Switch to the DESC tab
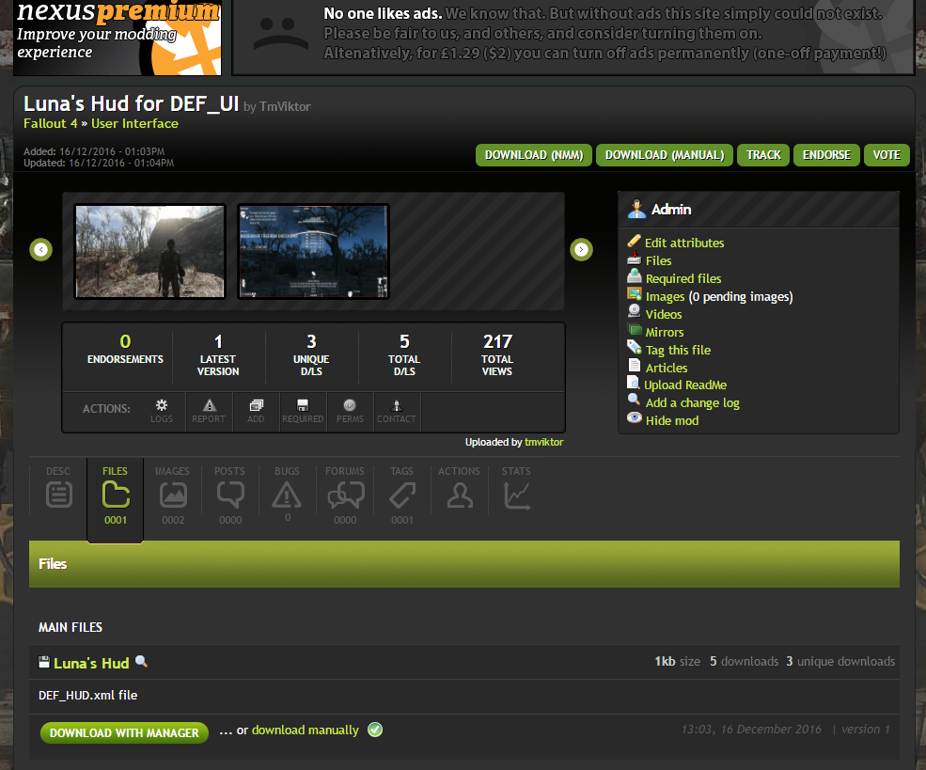This screenshot has width=926, height=770. pos(58,495)
